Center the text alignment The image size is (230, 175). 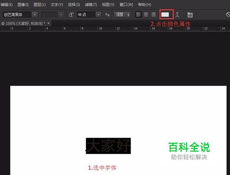click(x=146, y=15)
